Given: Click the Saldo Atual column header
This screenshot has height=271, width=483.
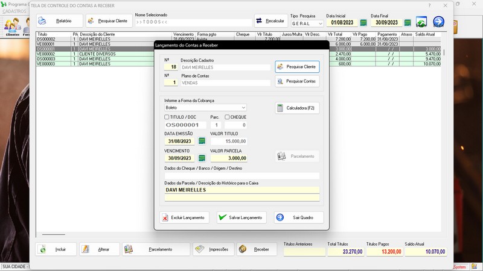Looking at the screenshot, I should coord(427,34).
